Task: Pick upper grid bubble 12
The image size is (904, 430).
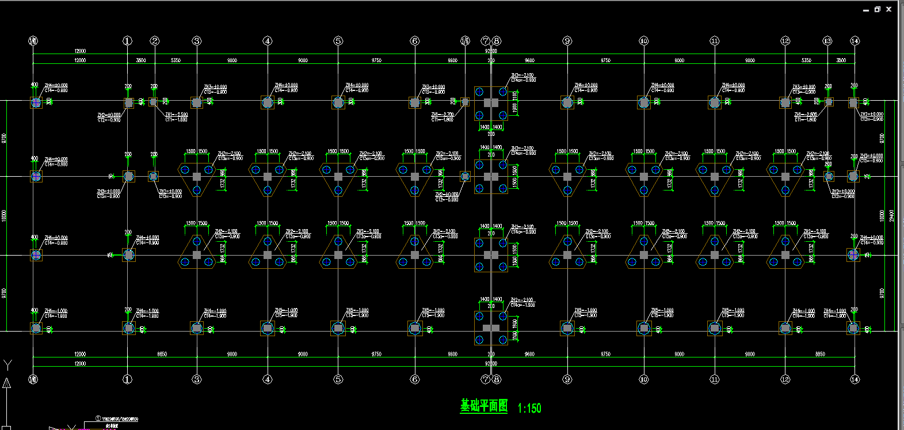Action: coord(785,41)
